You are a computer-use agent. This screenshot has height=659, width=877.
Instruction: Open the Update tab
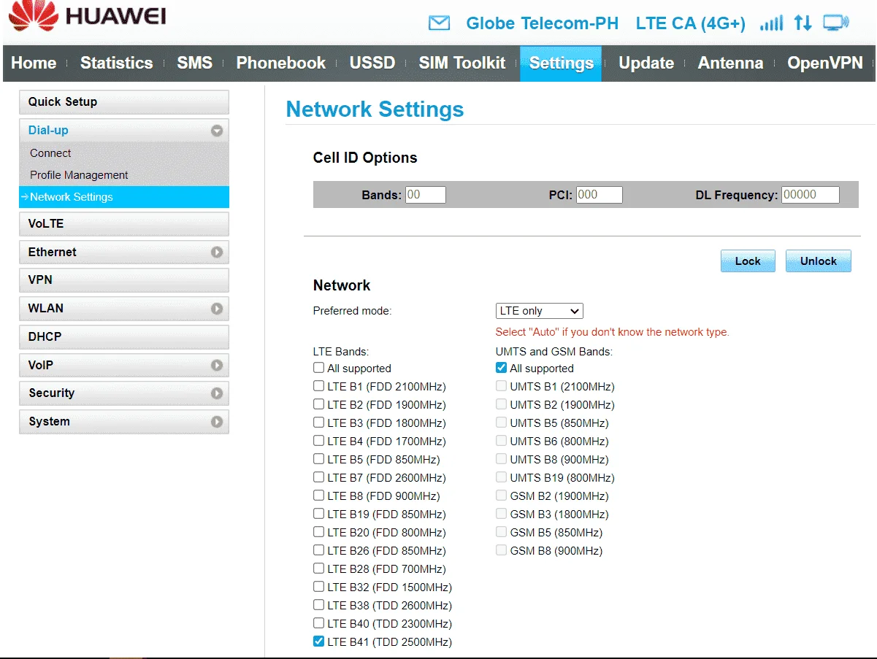pos(646,63)
